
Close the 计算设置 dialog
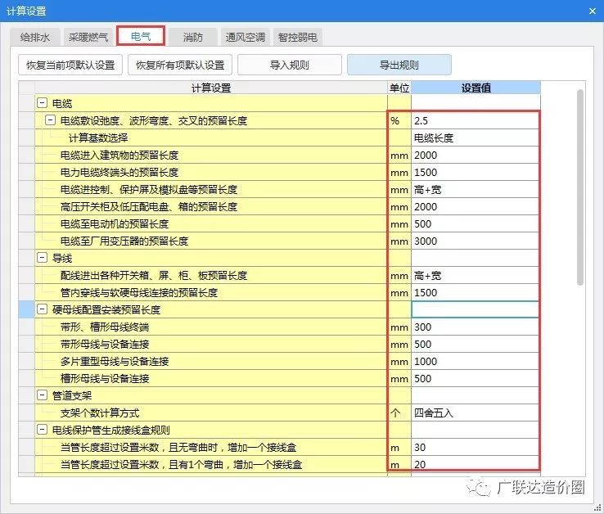[593, 11]
